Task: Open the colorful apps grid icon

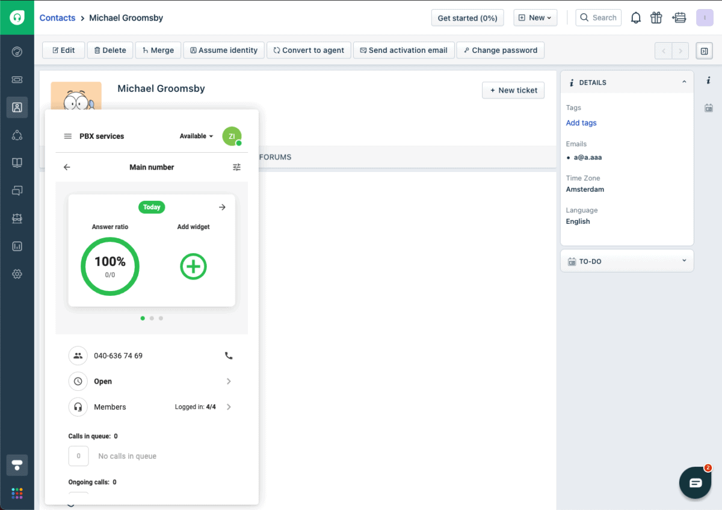Action: [x=17, y=493]
